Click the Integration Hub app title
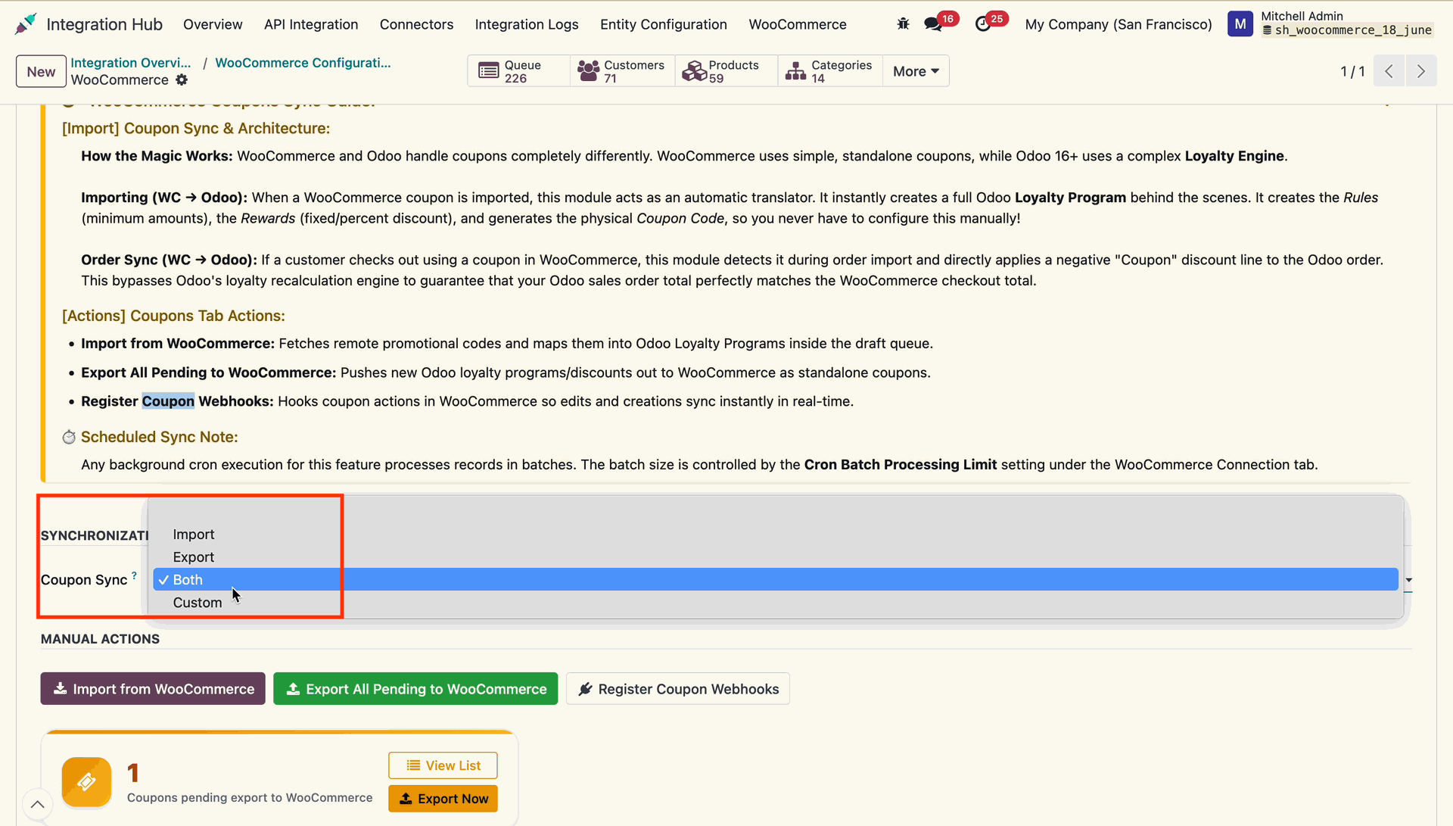The width and height of the screenshot is (1453, 826). [x=104, y=24]
